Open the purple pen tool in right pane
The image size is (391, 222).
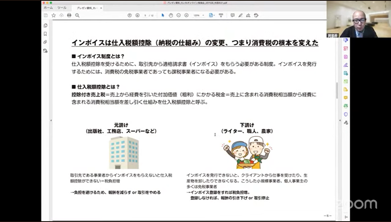click(x=346, y=65)
